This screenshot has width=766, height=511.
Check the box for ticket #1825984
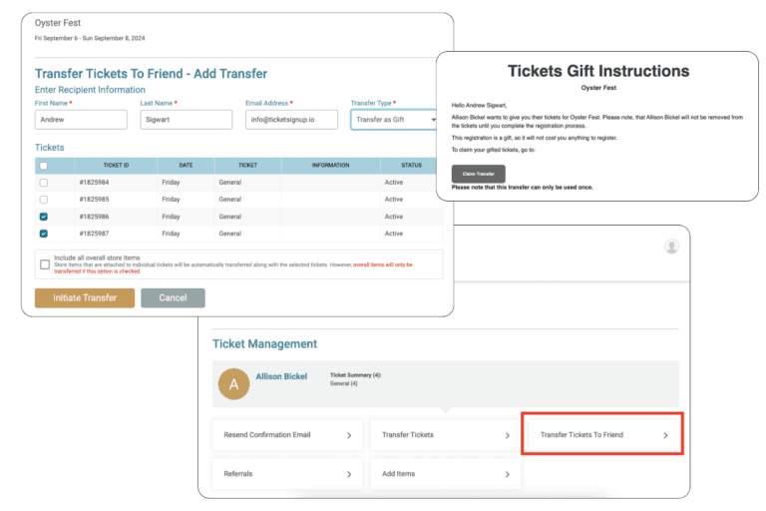pyautogui.click(x=43, y=183)
